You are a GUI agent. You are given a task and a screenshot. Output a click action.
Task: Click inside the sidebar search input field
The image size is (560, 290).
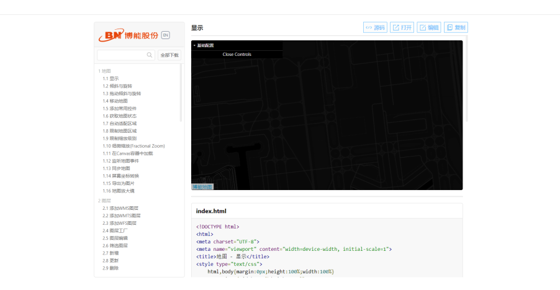122,55
